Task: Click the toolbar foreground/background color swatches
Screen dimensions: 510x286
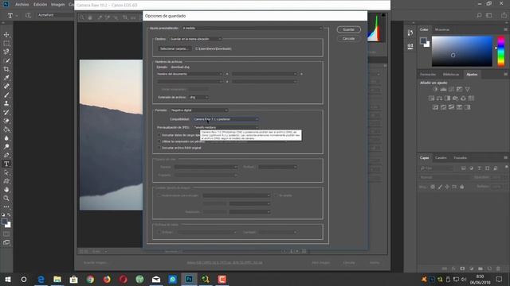Action: [6, 223]
